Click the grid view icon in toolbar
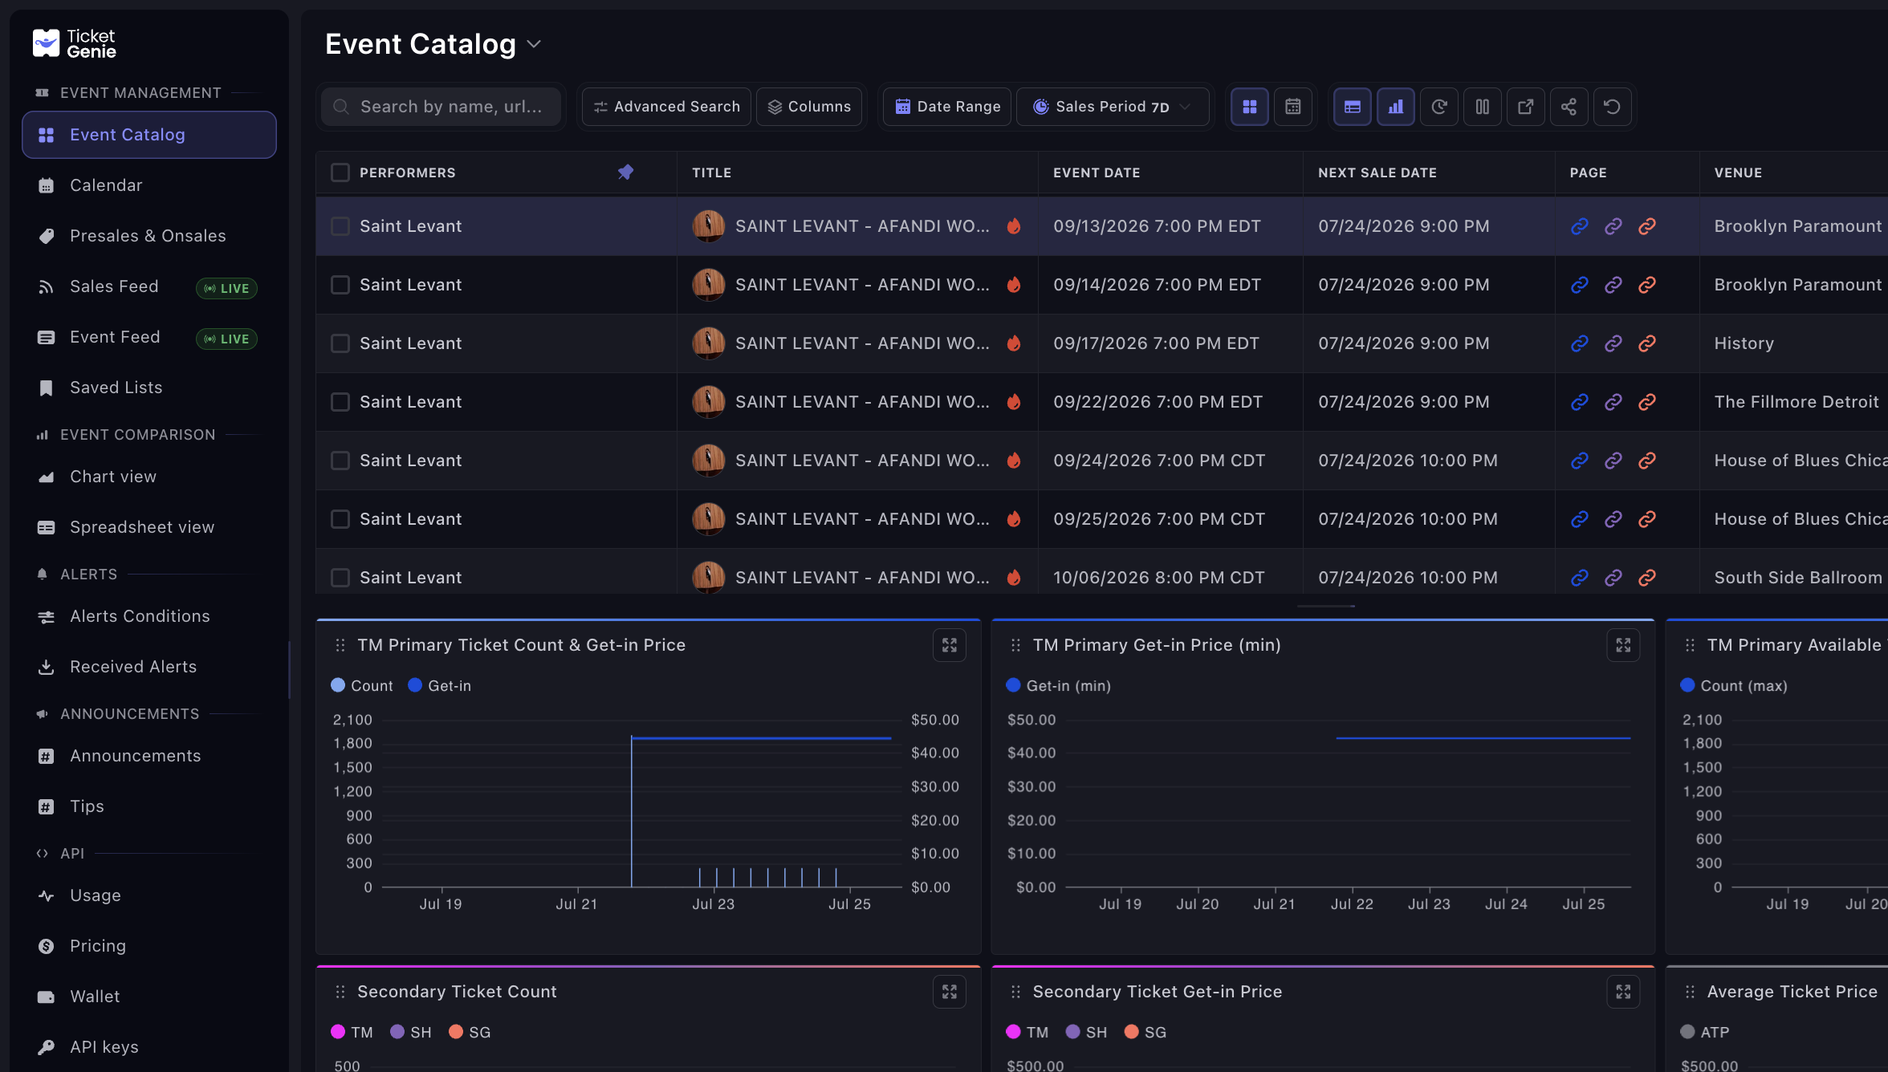Image resolution: width=1888 pixels, height=1072 pixels. [1249, 107]
